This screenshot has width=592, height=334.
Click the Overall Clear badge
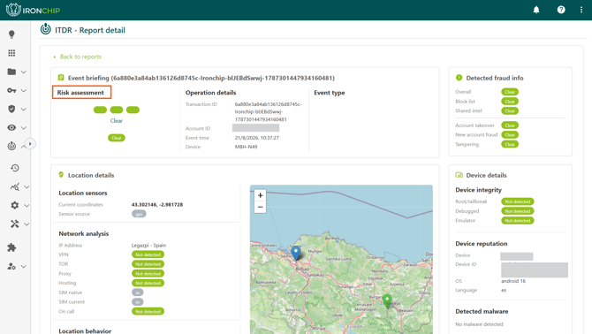click(510, 92)
